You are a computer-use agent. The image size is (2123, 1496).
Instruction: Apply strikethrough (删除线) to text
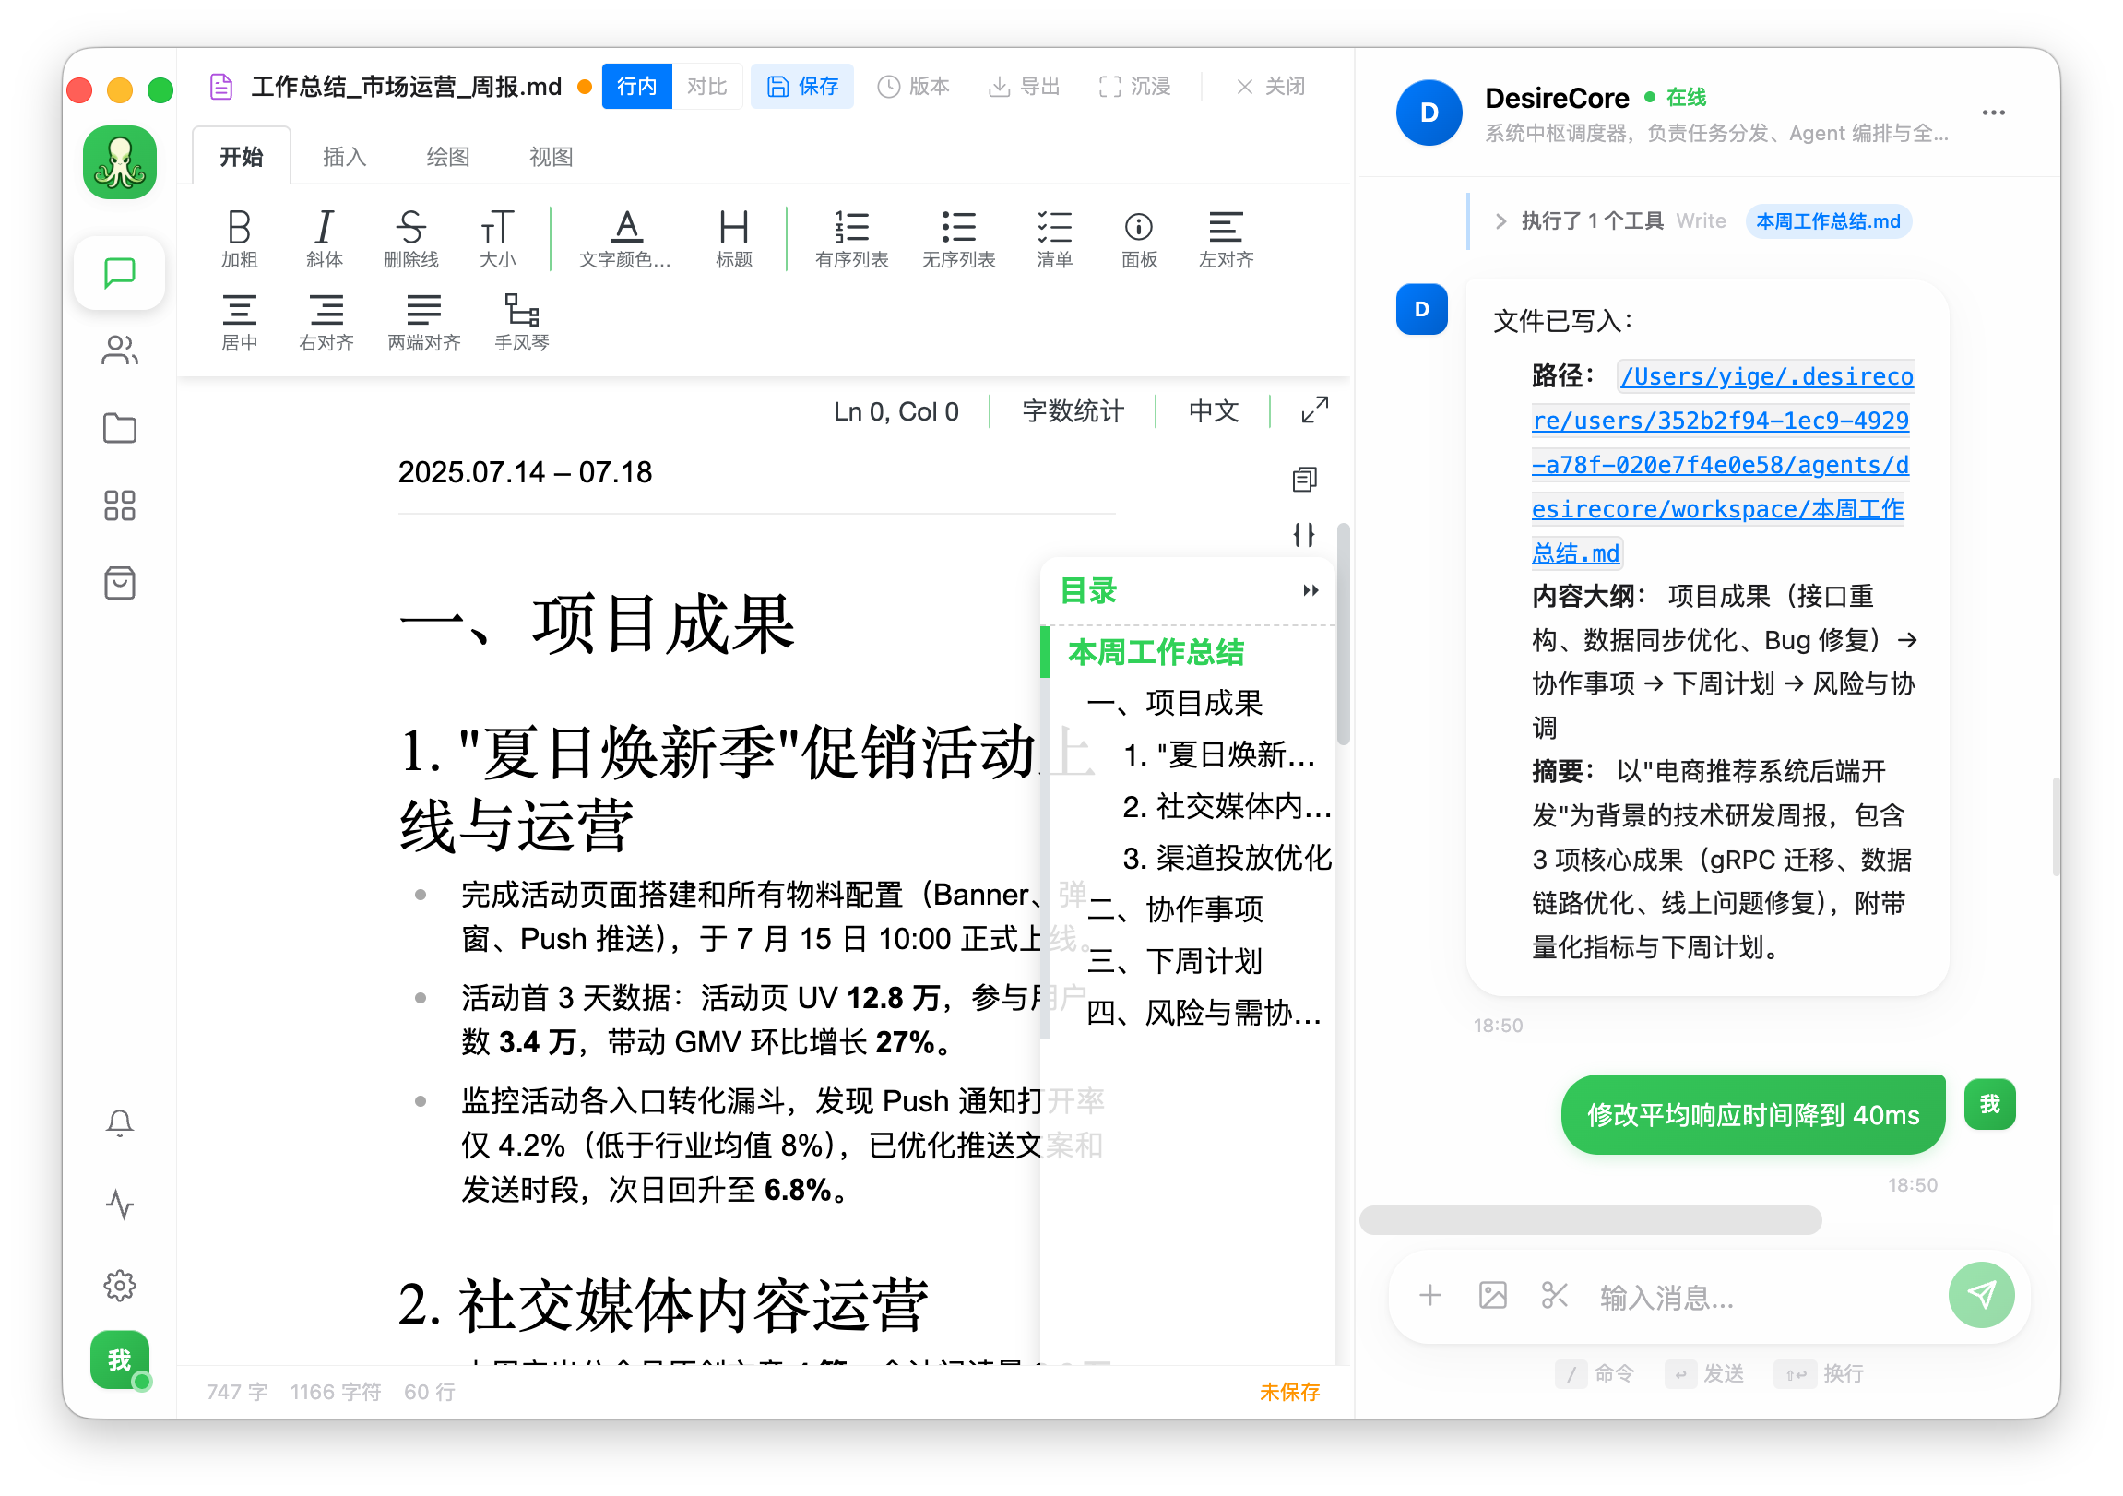(411, 239)
